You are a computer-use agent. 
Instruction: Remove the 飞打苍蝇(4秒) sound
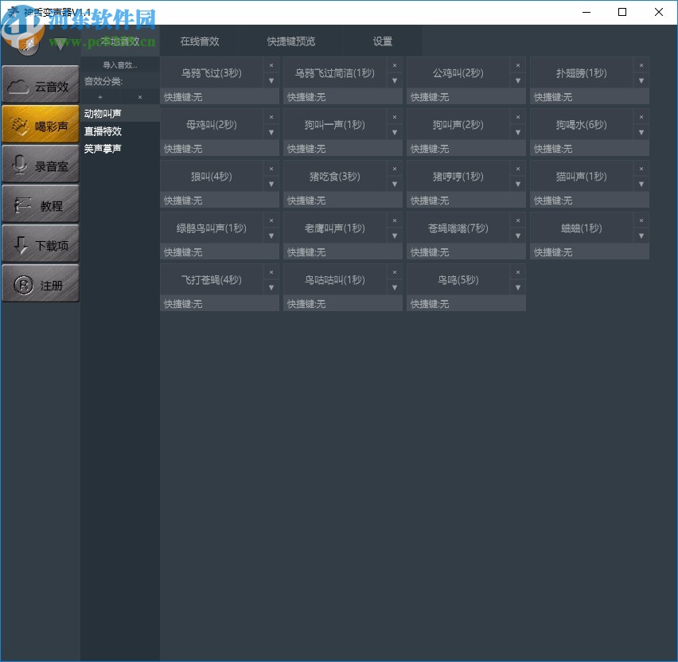[x=271, y=272]
